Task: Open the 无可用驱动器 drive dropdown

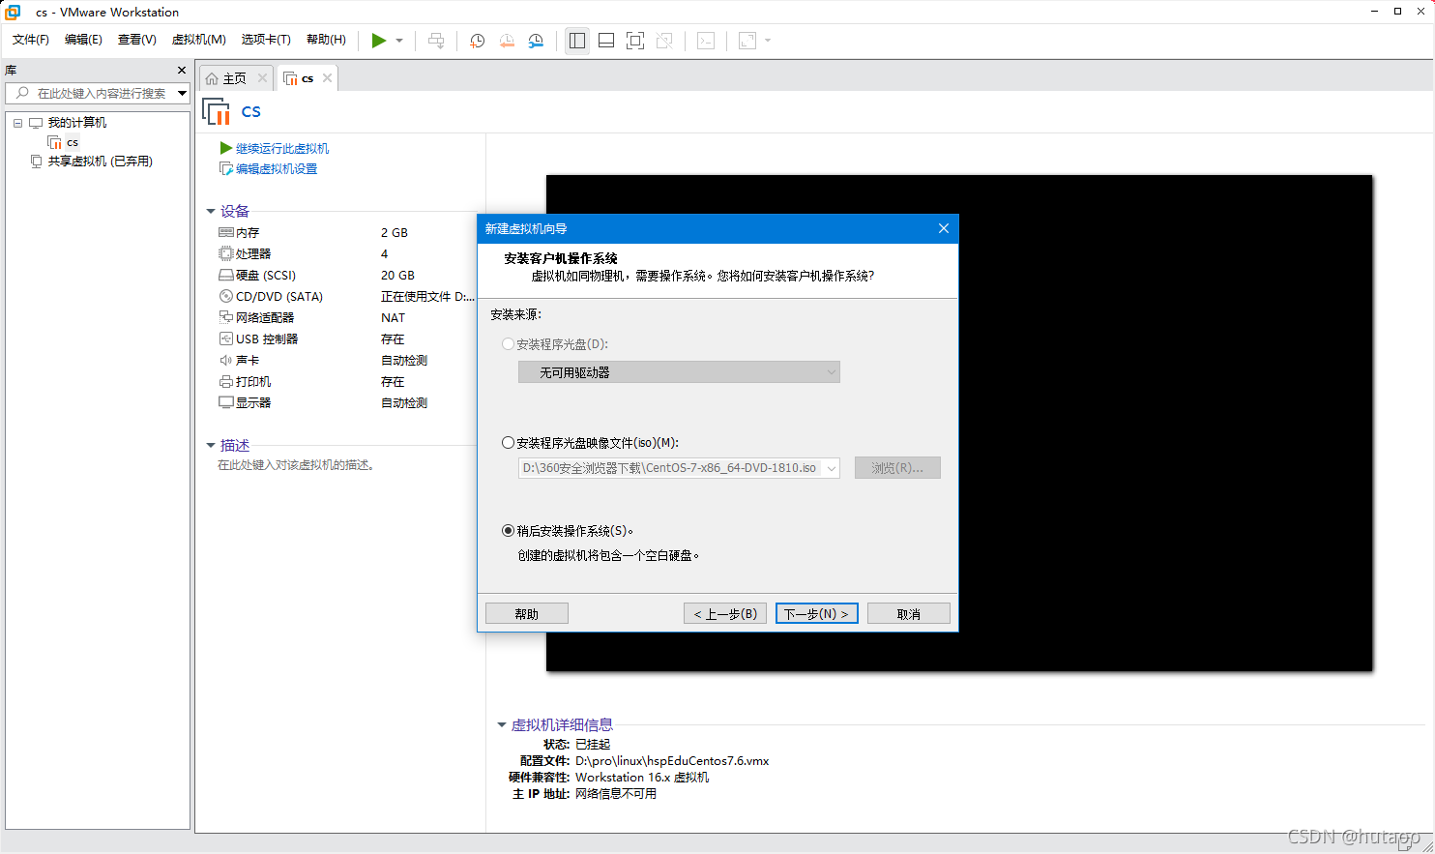Action: [x=679, y=372]
